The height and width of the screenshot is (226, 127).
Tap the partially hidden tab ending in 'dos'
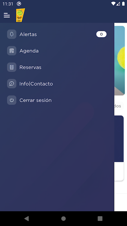(119, 106)
